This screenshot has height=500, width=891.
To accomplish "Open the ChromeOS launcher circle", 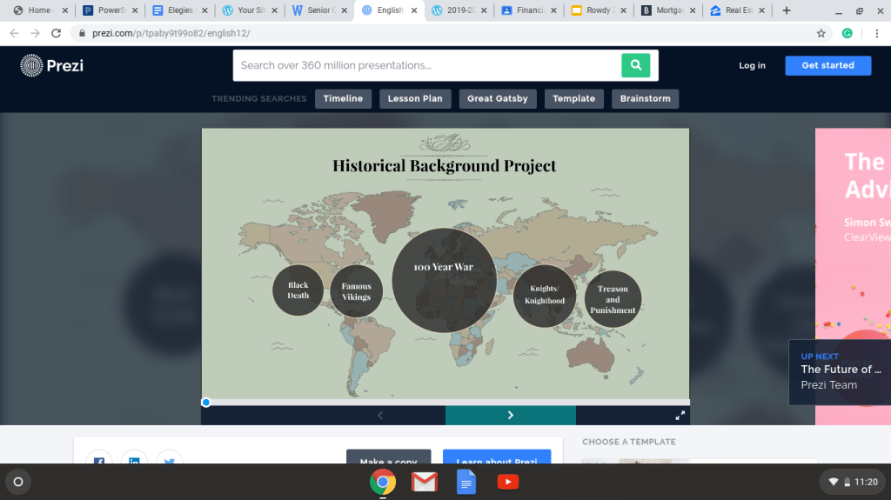I will click(18, 481).
